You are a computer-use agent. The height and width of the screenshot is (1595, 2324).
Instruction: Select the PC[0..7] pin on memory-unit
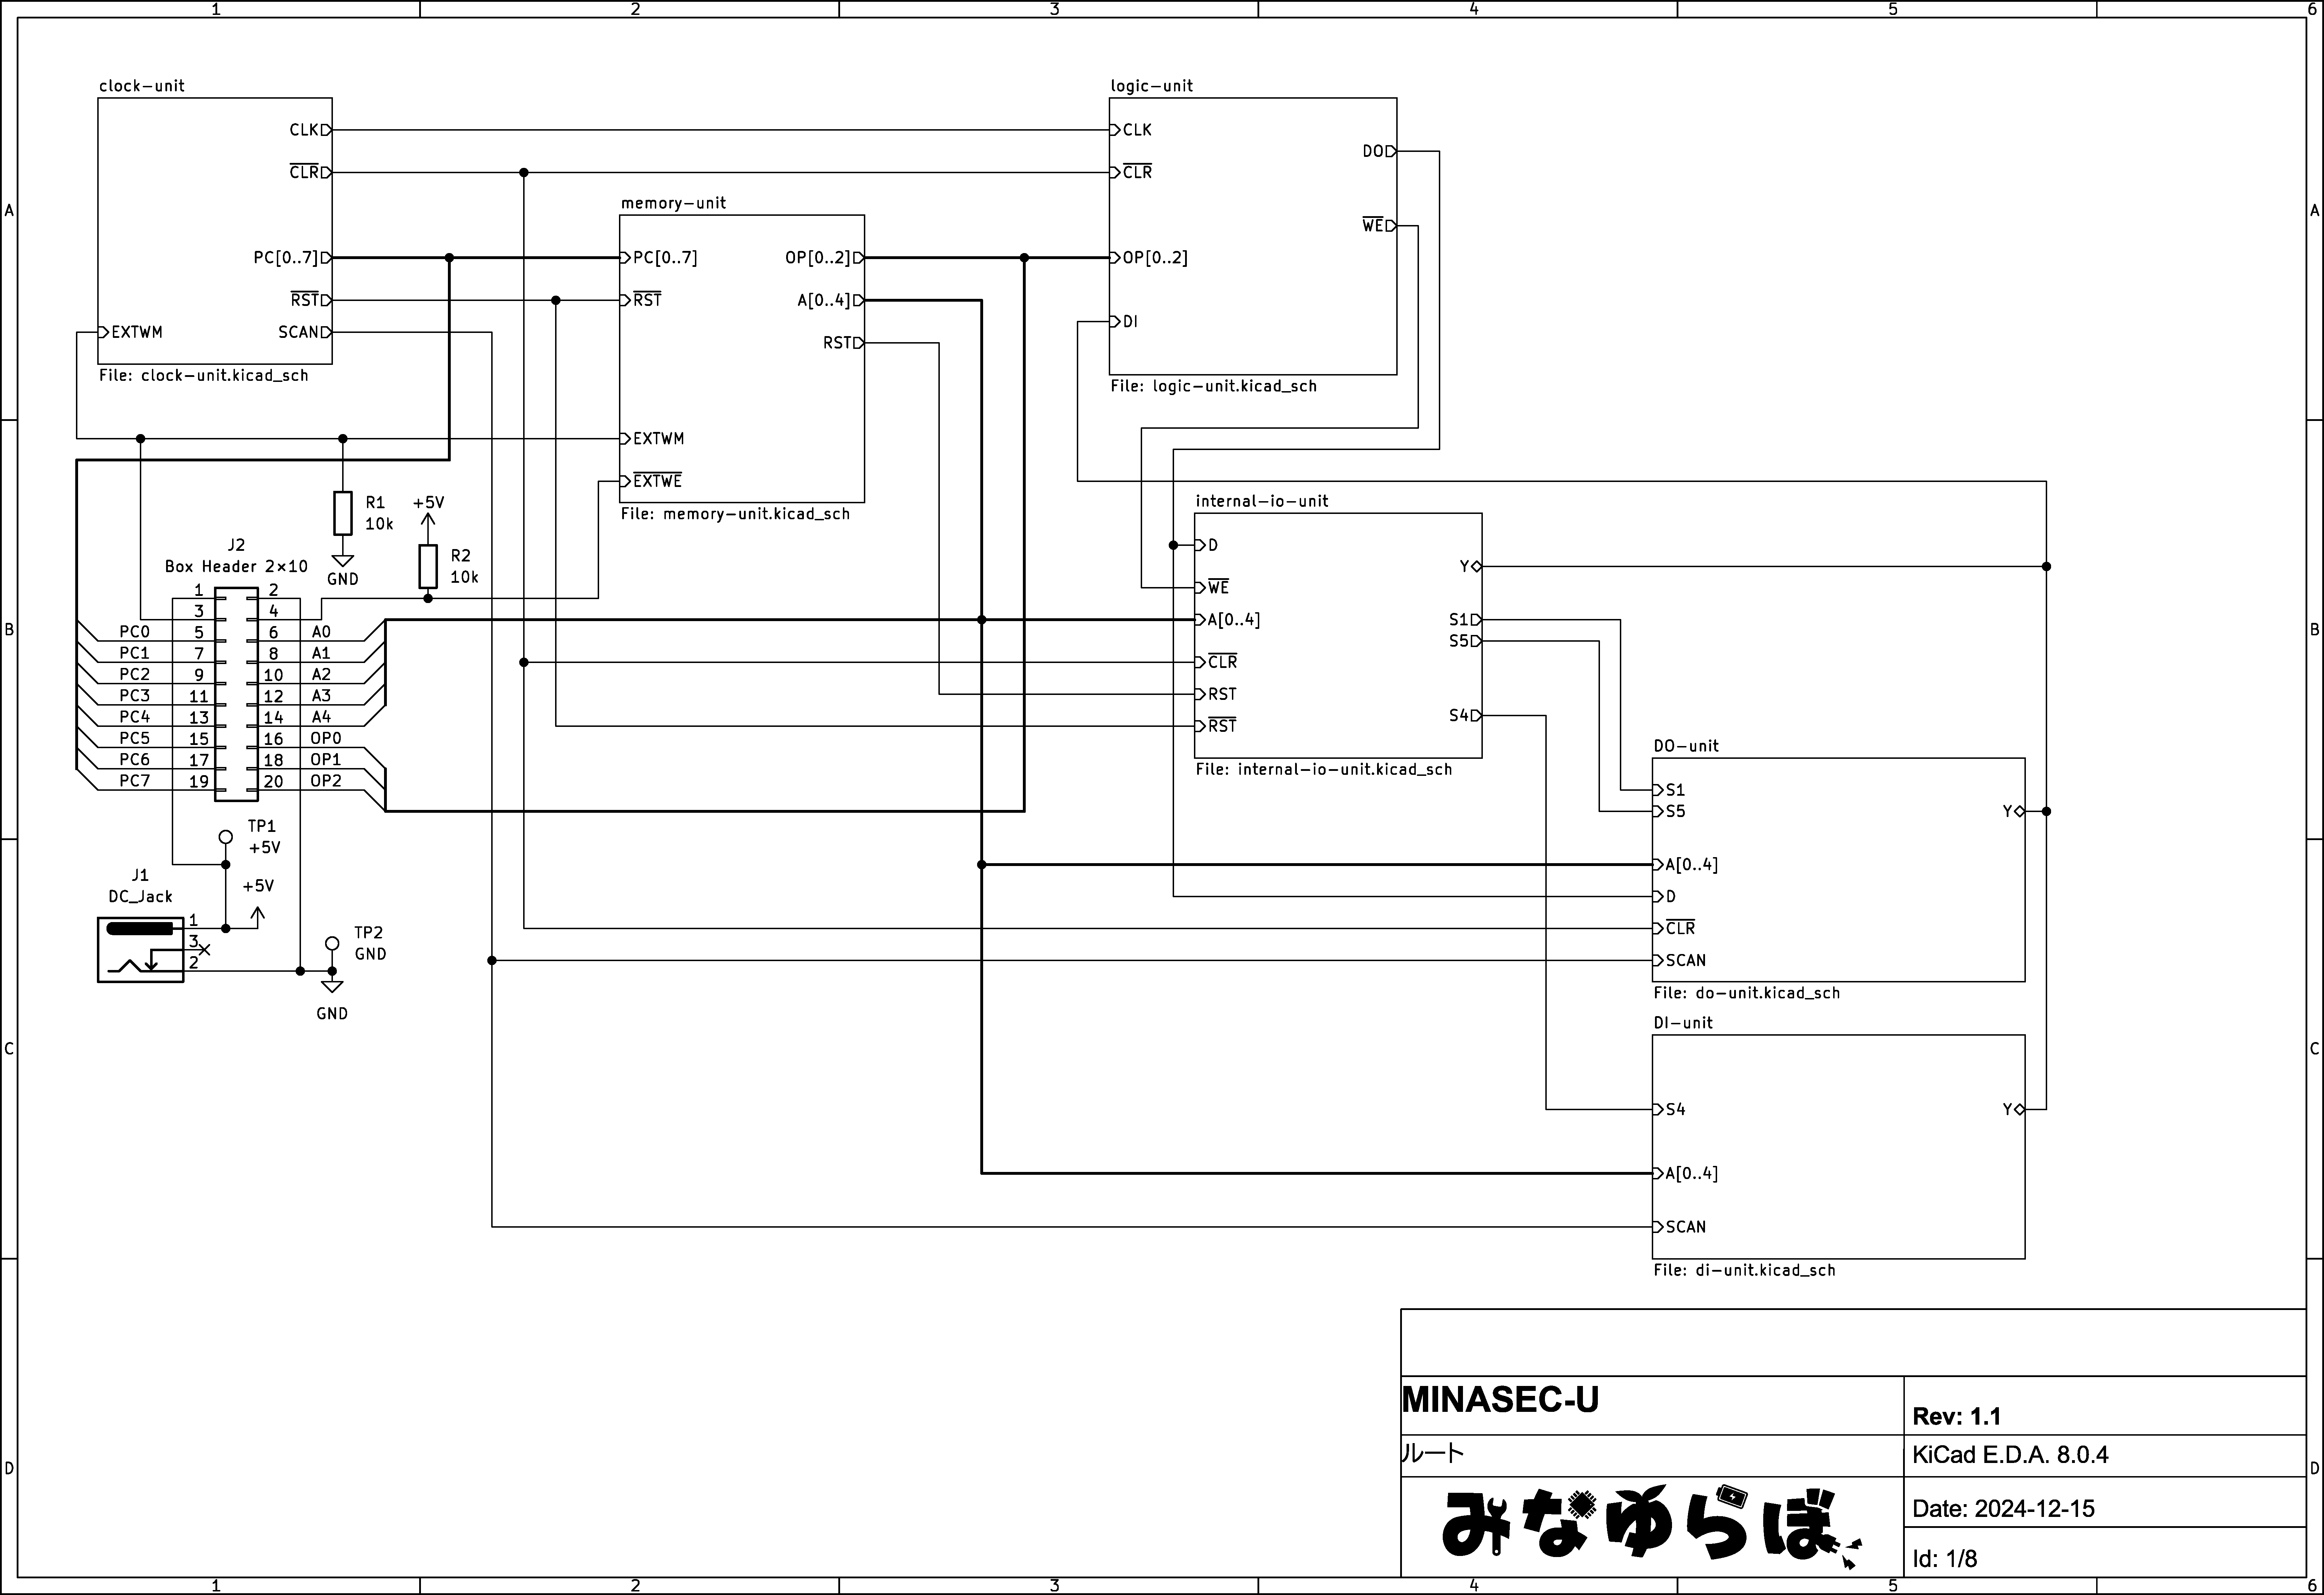pyautogui.click(x=659, y=258)
